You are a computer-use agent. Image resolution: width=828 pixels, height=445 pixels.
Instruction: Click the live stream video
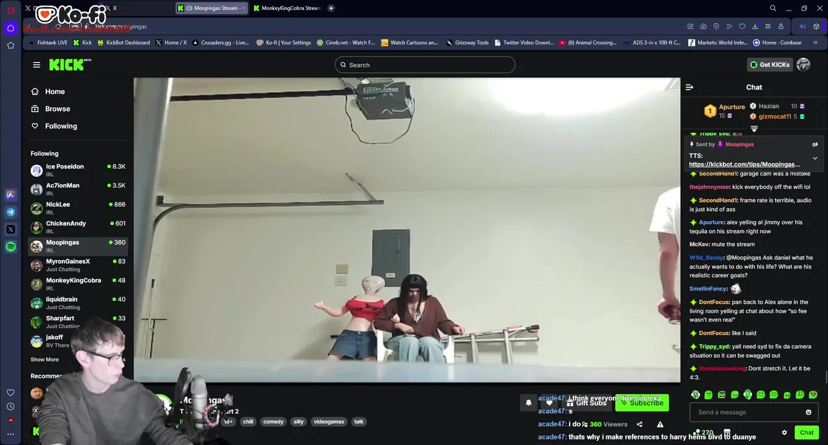pos(407,230)
